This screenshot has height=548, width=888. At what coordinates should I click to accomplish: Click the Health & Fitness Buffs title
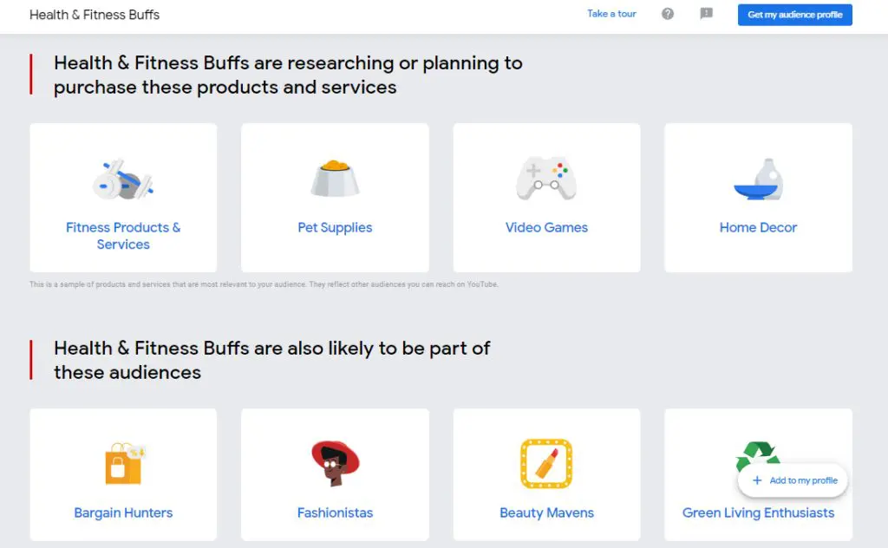[95, 15]
